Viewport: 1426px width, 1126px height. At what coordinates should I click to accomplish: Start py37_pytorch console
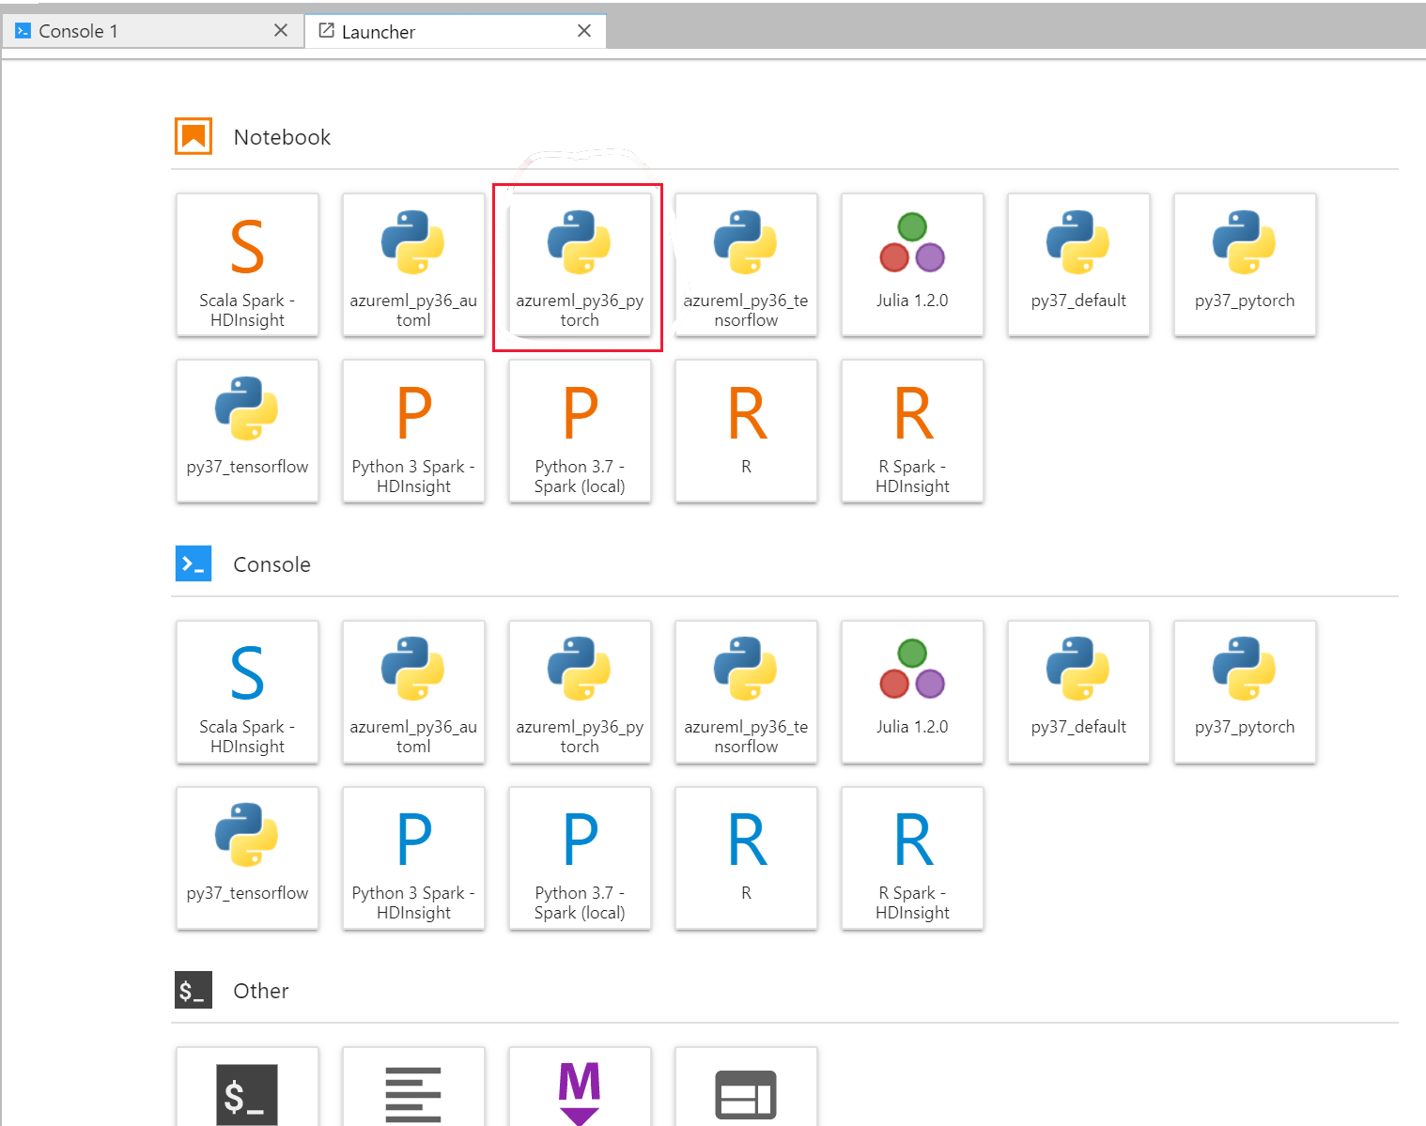pos(1245,691)
